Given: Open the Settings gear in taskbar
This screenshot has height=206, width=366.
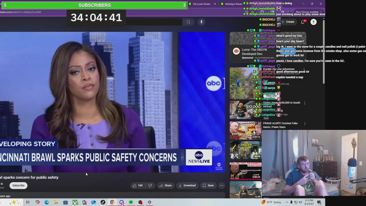Looking at the screenshot, I should click(x=150, y=202).
